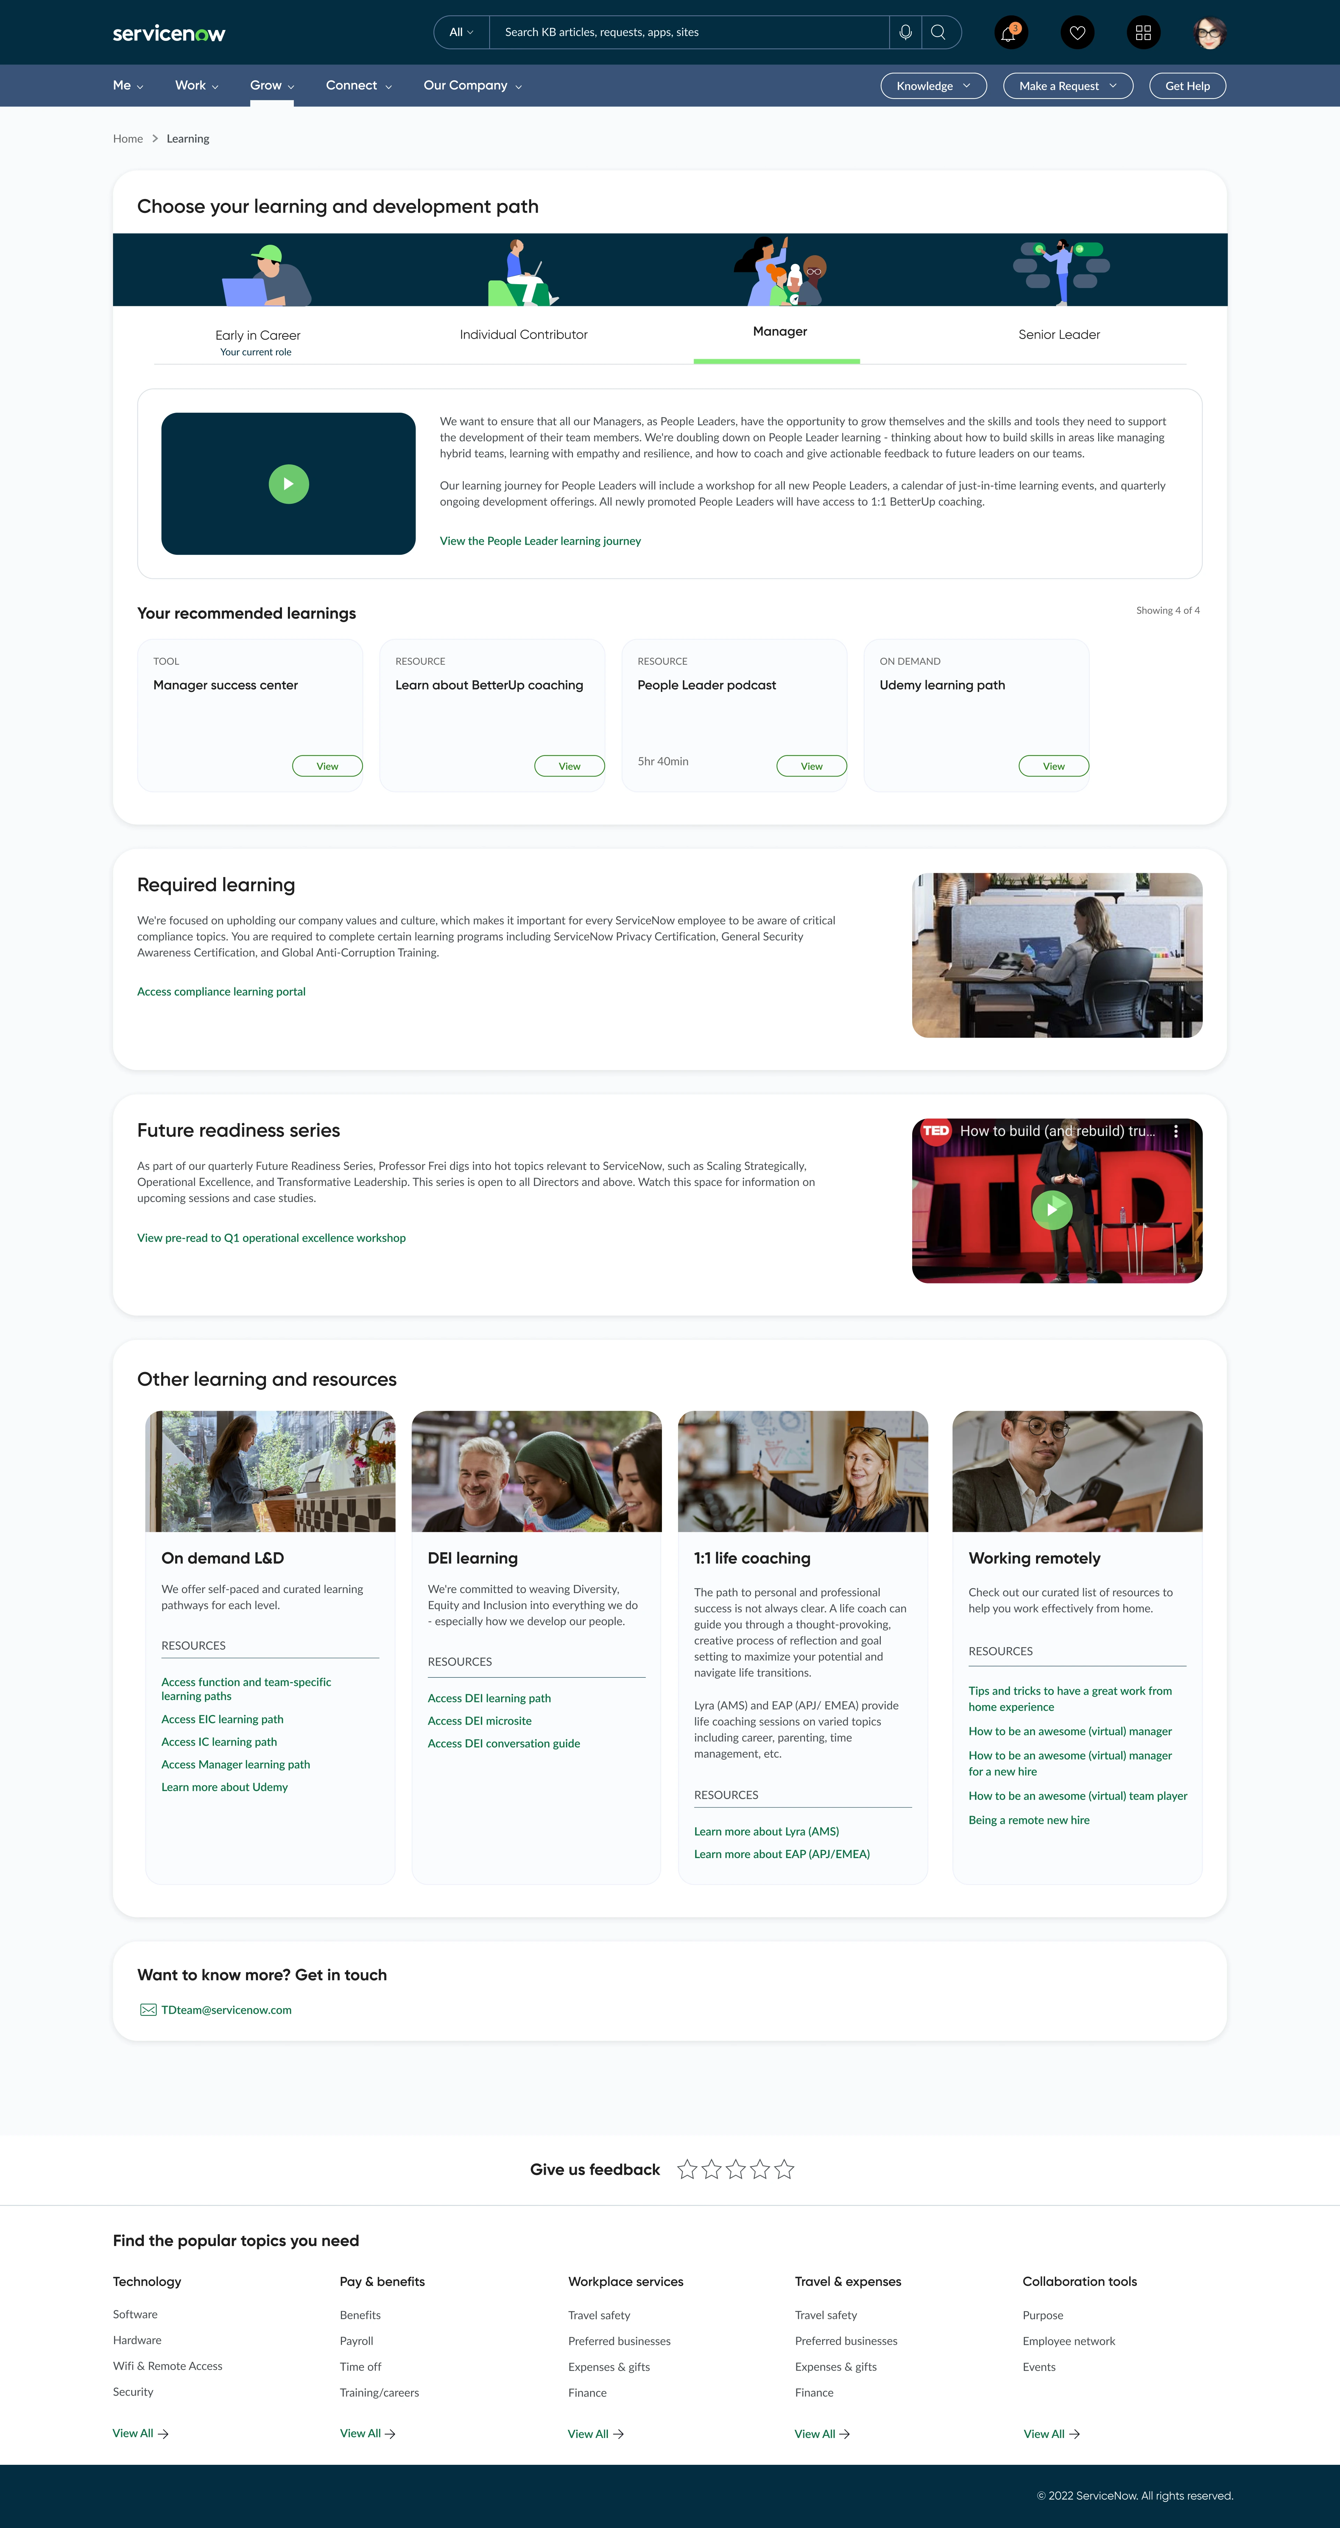Open the Make a Request dropdown

tap(1068, 86)
